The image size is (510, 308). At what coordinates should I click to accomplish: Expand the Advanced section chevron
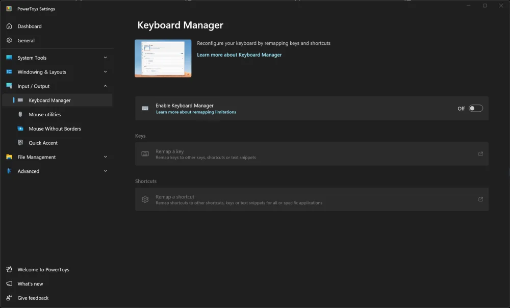pos(106,171)
